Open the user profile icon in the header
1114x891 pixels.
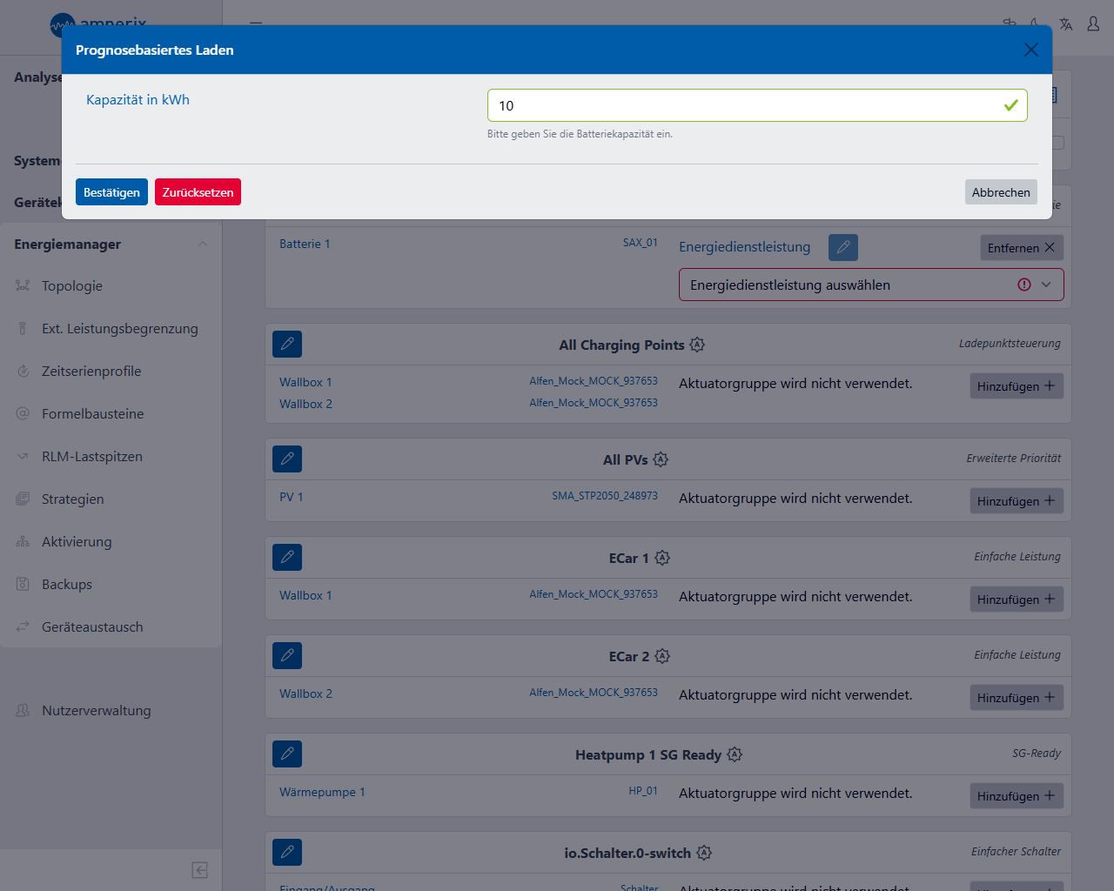[1093, 24]
